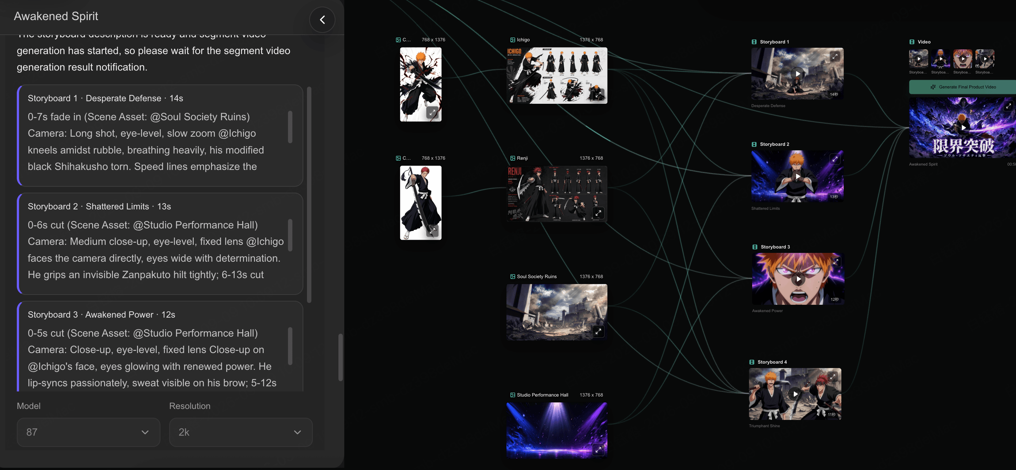Image resolution: width=1016 pixels, height=470 pixels.
Task: Click the Shattered Limits caption
Action: 765,208
